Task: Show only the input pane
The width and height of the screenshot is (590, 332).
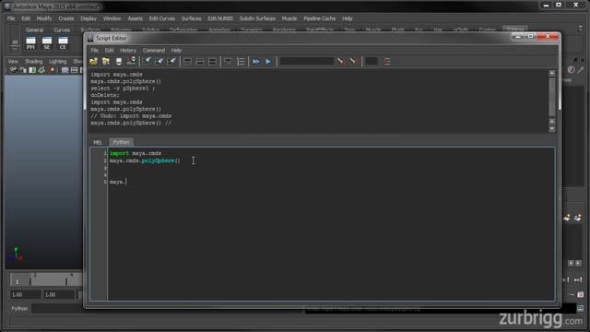Action: click(x=200, y=62)
